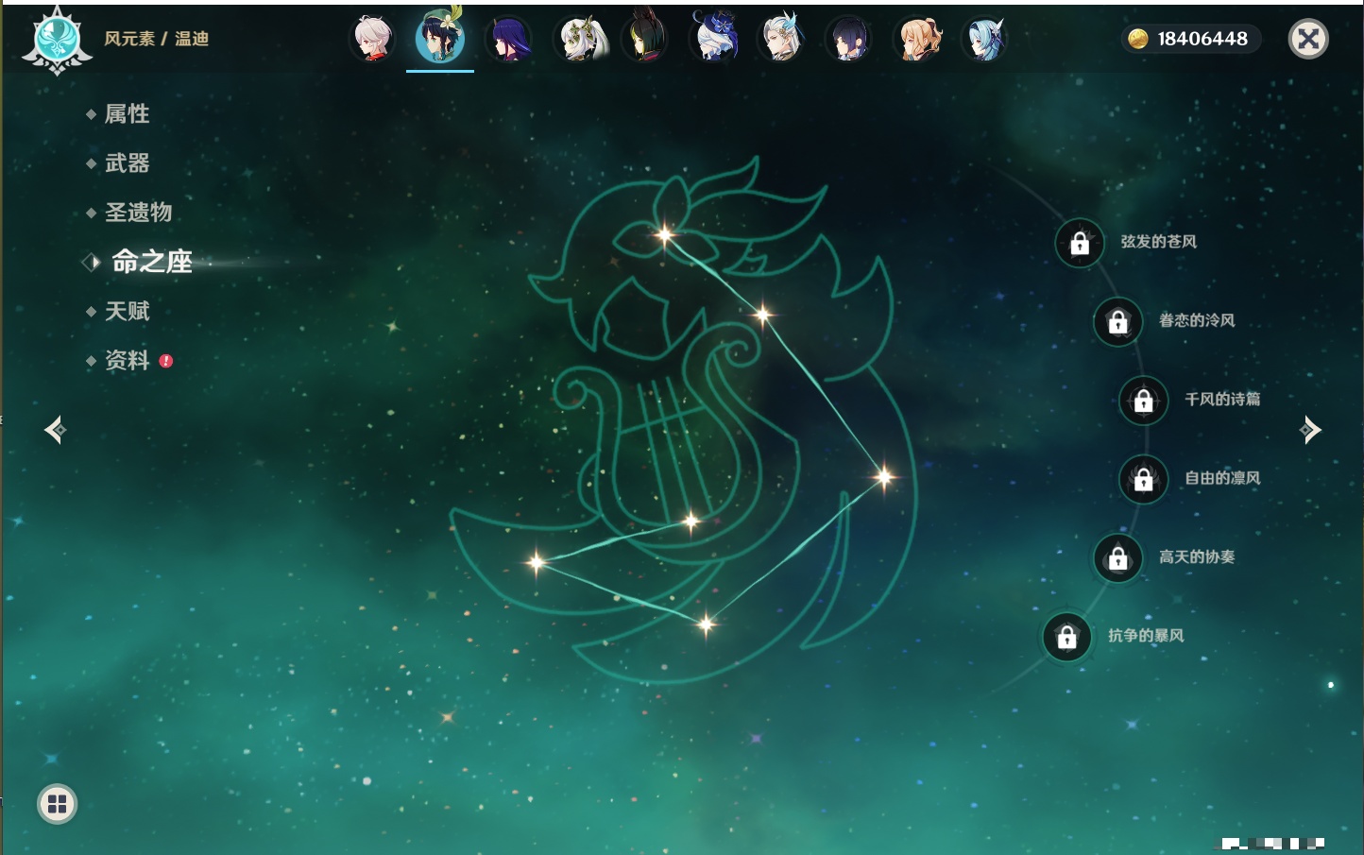The width and height of the screenshot is (1364, 855).
Task: Click the 千风的诗篇 constellation label
Action: pos(1222,399)
